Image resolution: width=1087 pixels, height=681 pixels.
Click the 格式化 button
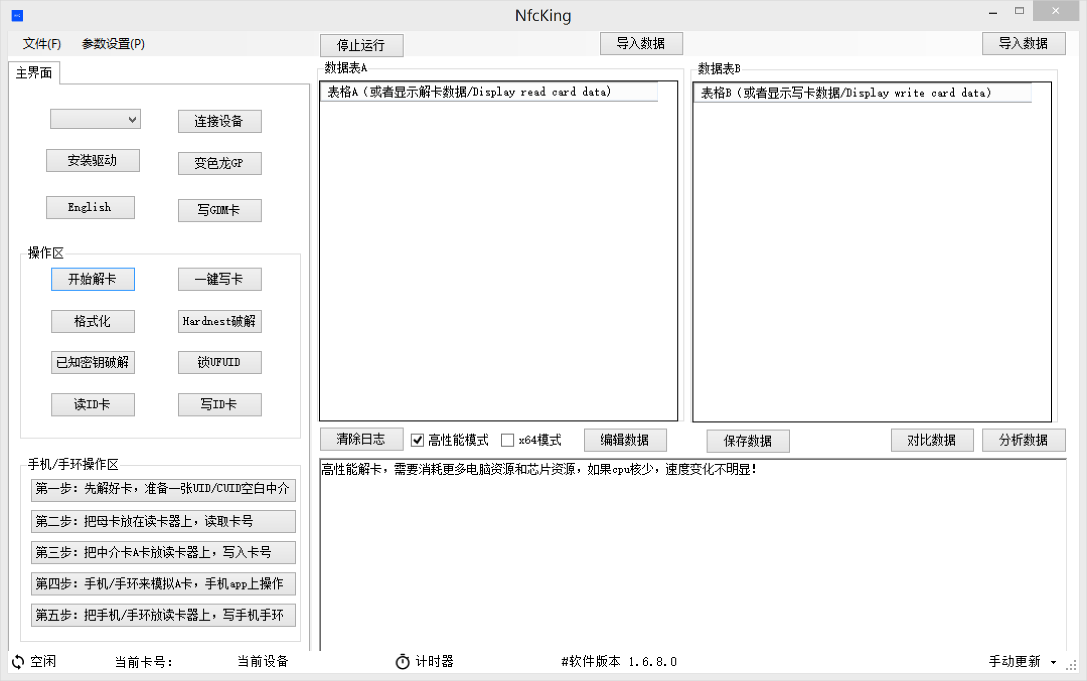pyautogui.click(x=93, y=321)
